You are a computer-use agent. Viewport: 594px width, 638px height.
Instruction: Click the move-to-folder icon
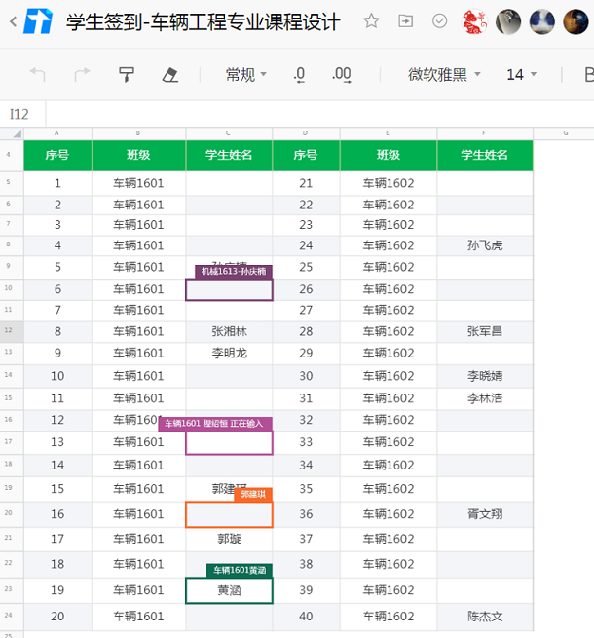coord(406,21)
